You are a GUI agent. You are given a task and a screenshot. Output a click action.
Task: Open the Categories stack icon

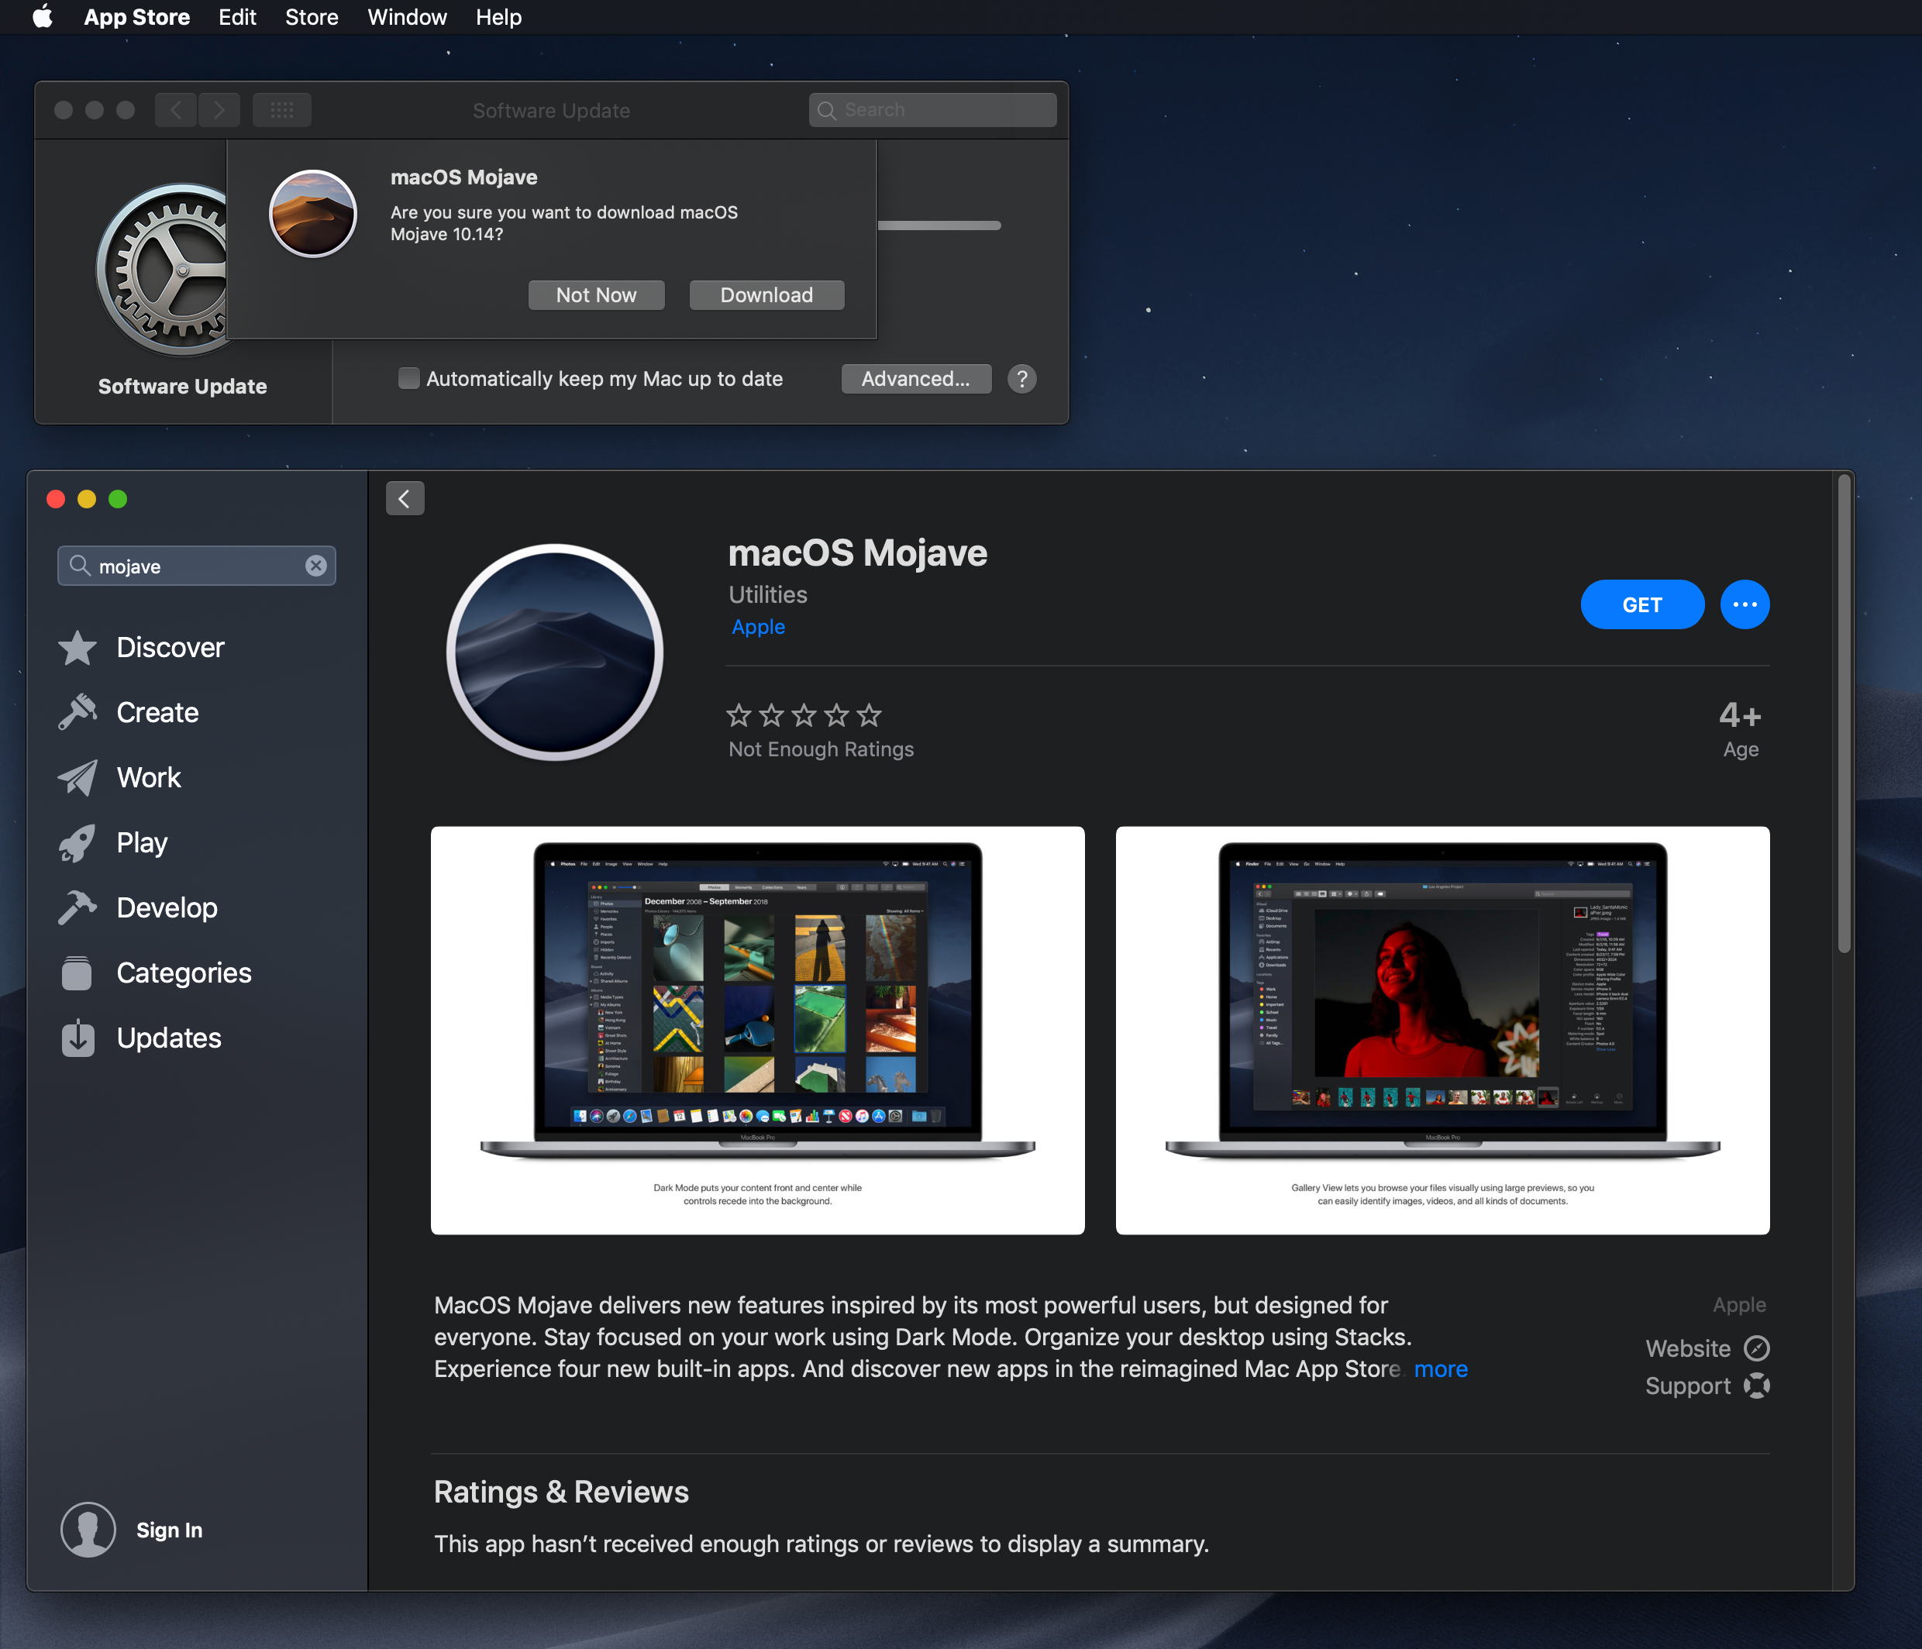point(77,973)
